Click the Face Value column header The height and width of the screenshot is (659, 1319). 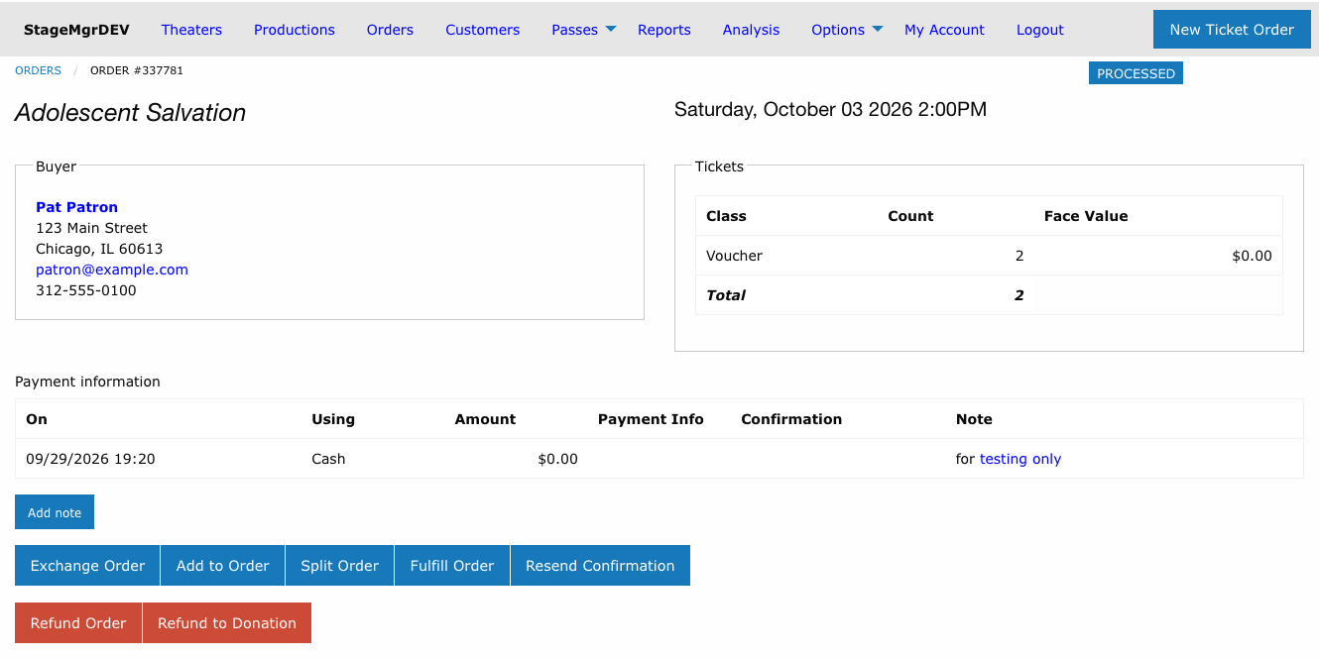1086,216
